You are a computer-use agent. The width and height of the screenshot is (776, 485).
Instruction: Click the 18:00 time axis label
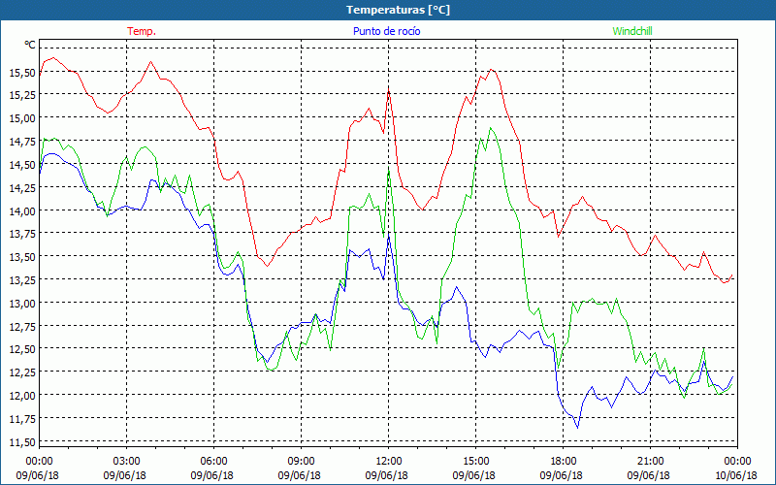pos(564,461)
